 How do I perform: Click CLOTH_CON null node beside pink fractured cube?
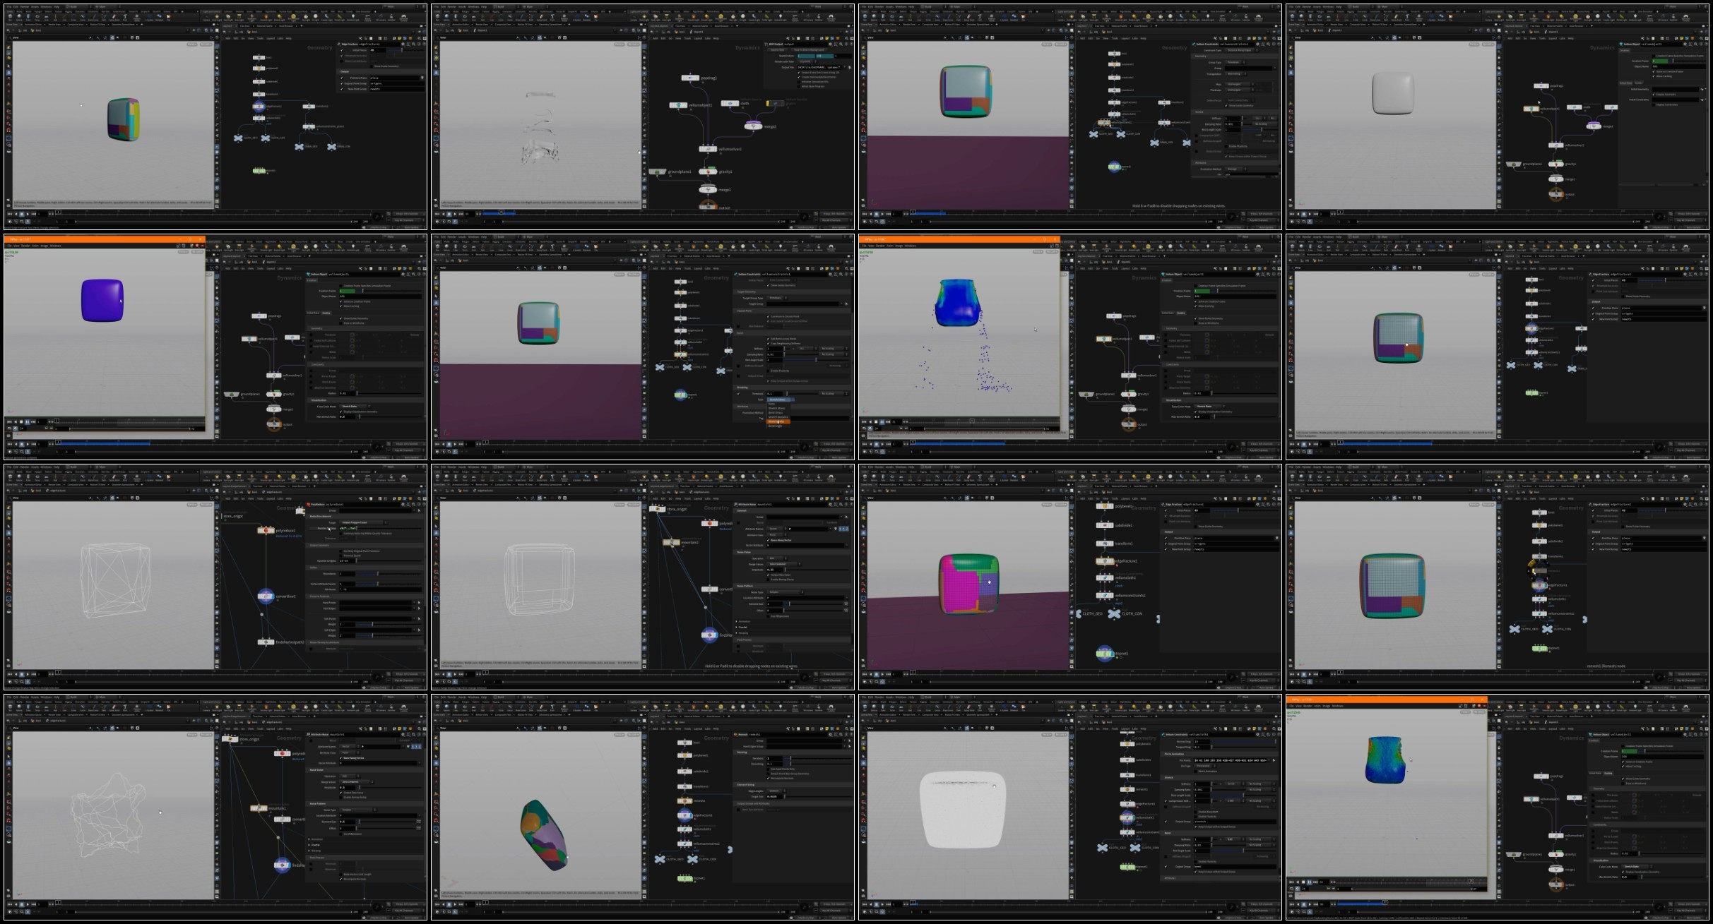[x=1114, y=613]
